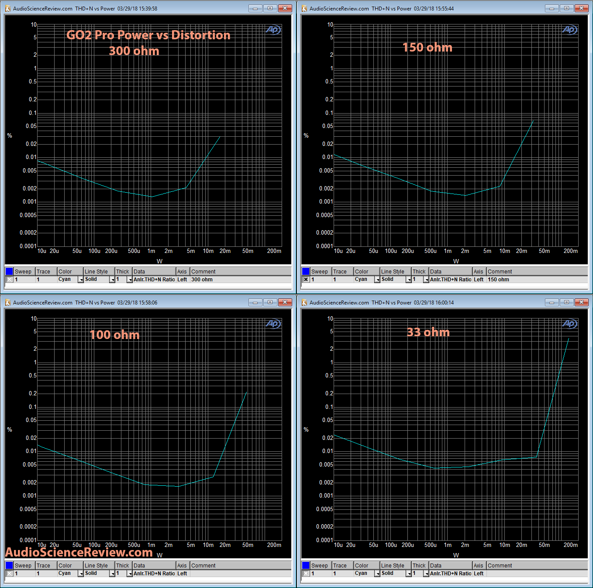
Task: Click the 'W' X-axis label on 150 ohm graph
Action: [456, 261]
